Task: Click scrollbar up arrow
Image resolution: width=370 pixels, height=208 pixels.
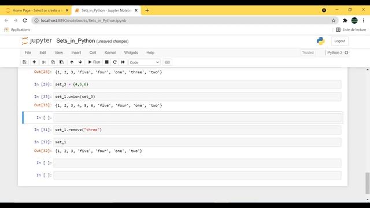Action: 368,70
